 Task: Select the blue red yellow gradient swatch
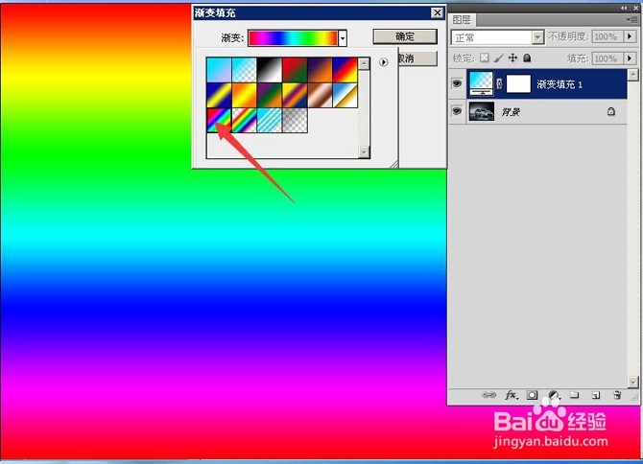point(345,70)
